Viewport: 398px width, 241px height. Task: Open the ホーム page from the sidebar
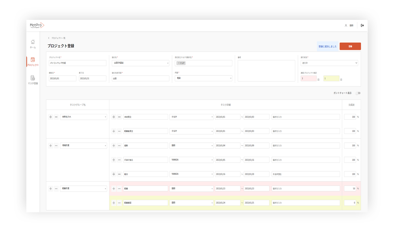33,44
